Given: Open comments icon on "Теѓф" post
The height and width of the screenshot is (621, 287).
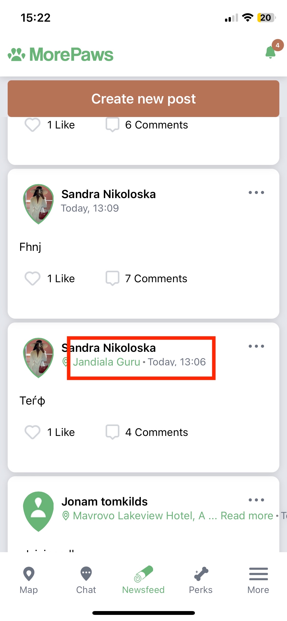Looking at the screenshot, I should 113,432.
